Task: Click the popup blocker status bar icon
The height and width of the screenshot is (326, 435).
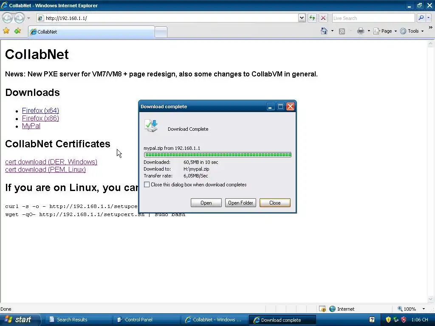Action: 322,309
